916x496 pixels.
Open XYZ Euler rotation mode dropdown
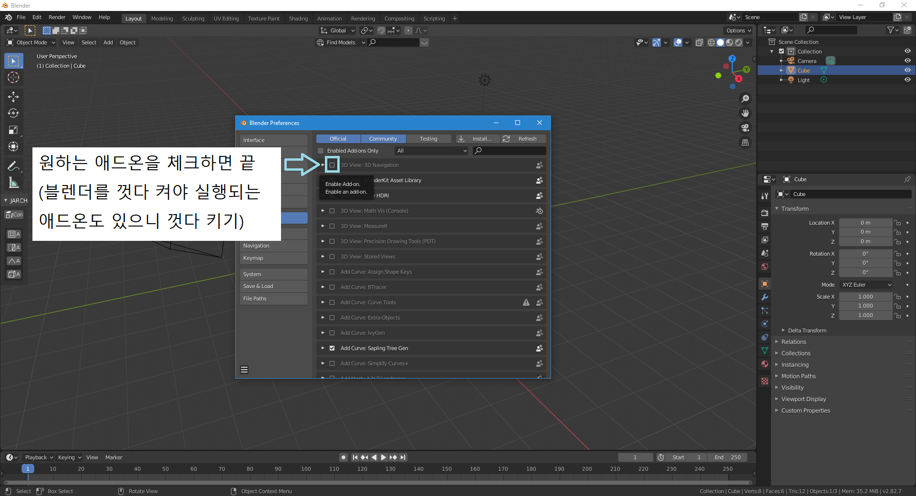[x=866, y=285]
